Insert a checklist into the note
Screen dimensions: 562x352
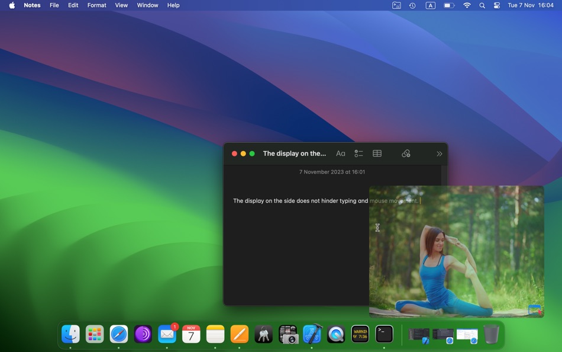pyautogui.click(x=358, y=153)
